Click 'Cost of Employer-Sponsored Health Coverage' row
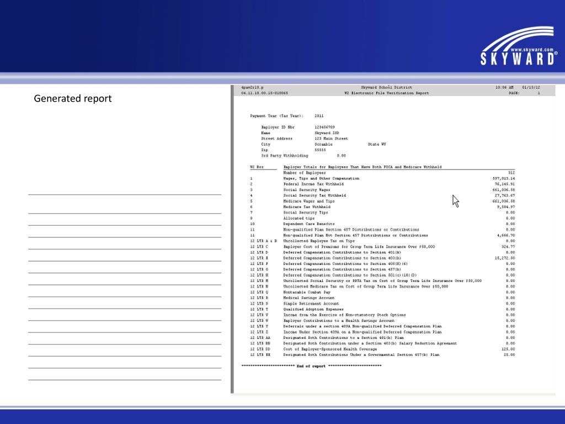565x424 pixels. tap(382, 349)
